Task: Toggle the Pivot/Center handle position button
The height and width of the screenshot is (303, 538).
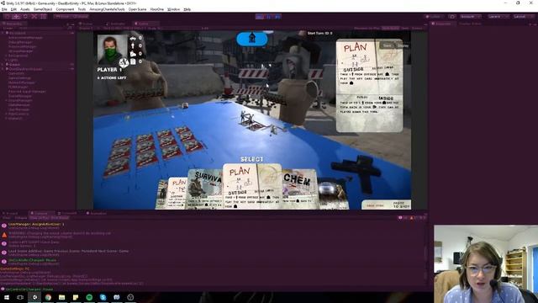Action: tap(62, 16)
